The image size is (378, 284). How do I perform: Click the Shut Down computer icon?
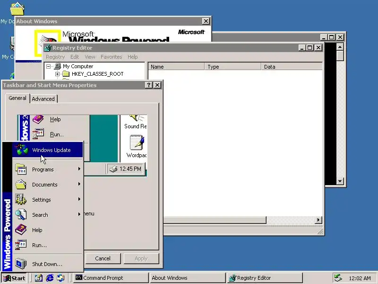pyautogui.click(x=21, y=264)
